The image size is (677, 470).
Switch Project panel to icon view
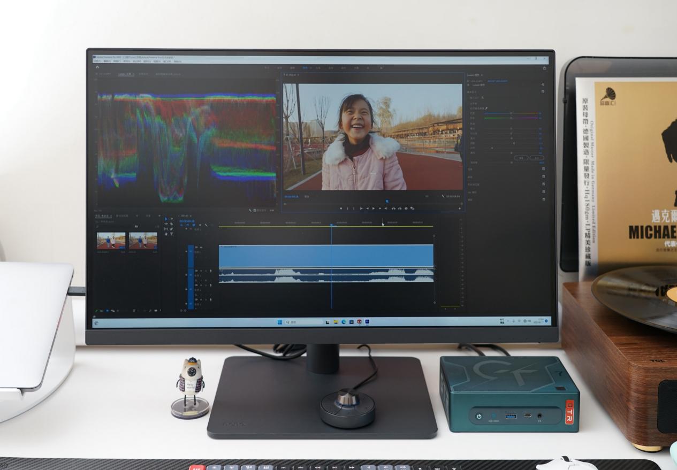click(107, 311)
